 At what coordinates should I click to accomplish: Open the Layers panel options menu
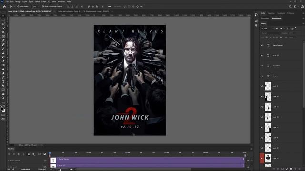point(303,23)
